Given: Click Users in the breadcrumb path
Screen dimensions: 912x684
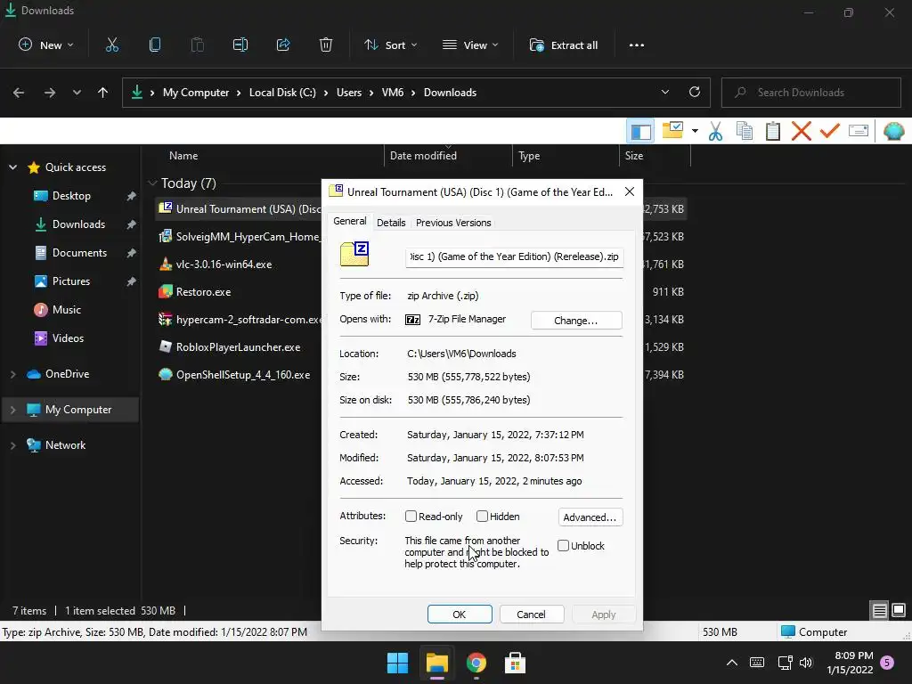Looking at the screenshot, I should click(349, 93).
